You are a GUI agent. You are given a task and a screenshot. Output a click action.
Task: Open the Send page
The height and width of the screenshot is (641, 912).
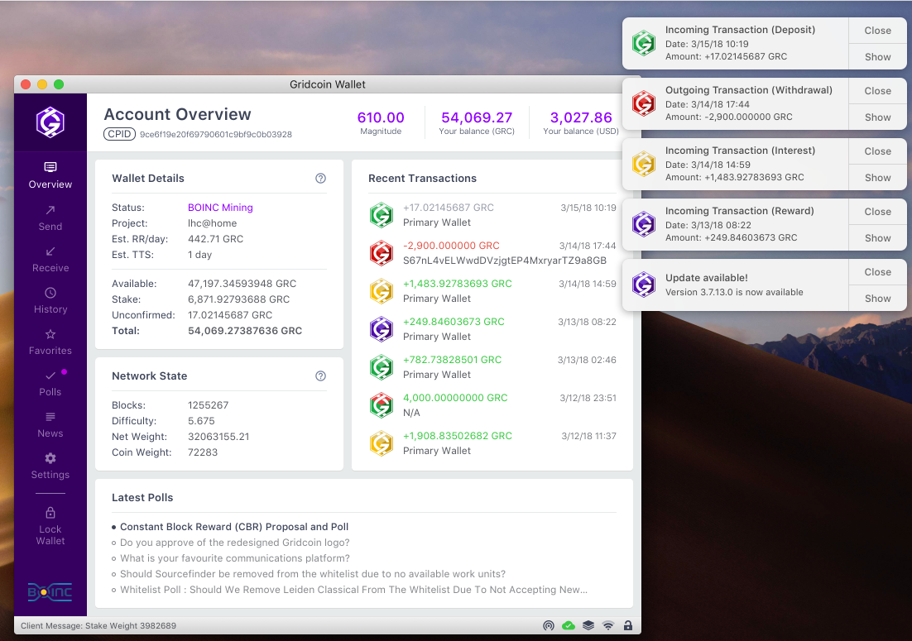click(50, 218)
